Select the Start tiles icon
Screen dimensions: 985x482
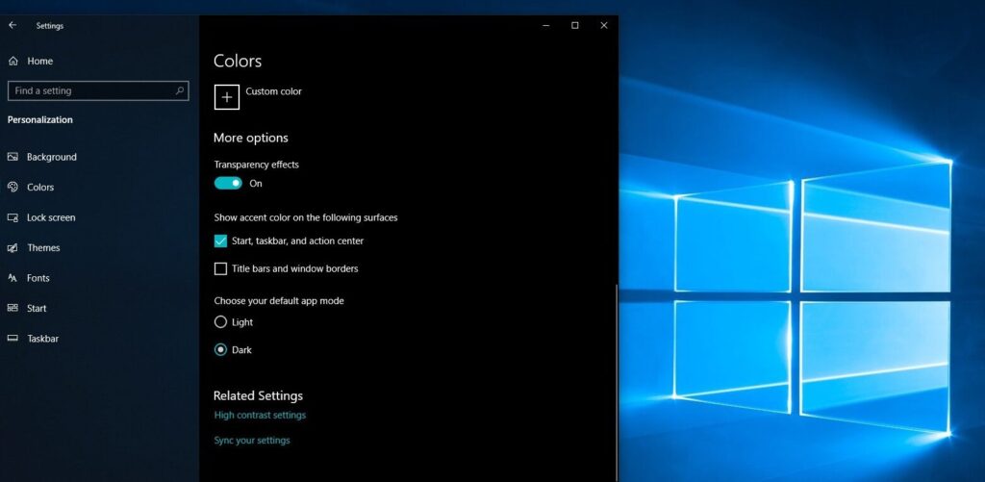coord(13,308)
